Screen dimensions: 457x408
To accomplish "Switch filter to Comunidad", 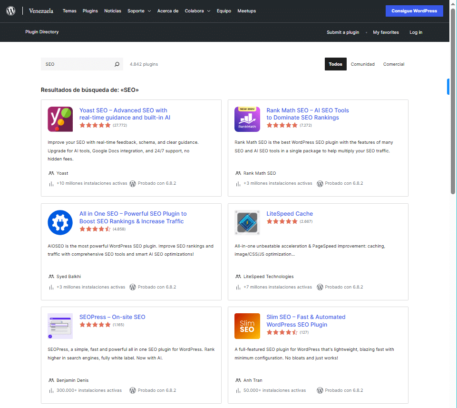I will coord(362,64).
